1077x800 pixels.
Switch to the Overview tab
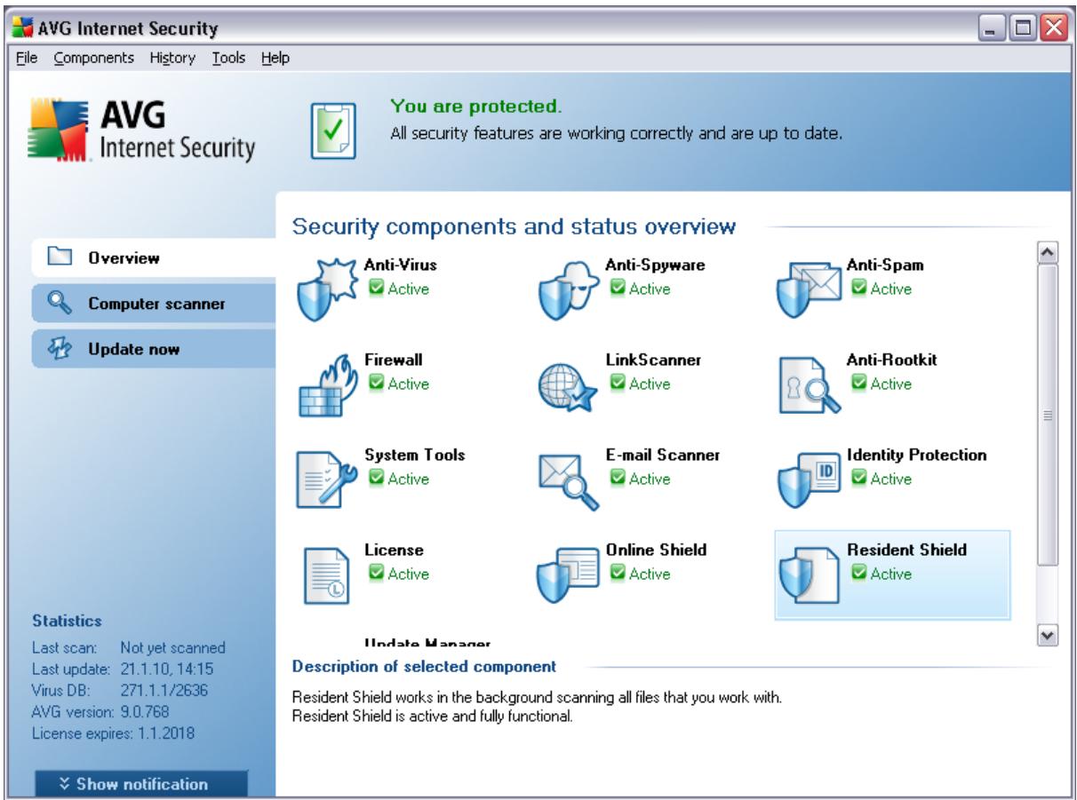[154, 258]
